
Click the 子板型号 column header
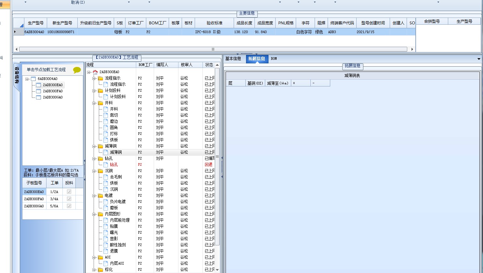34,183
